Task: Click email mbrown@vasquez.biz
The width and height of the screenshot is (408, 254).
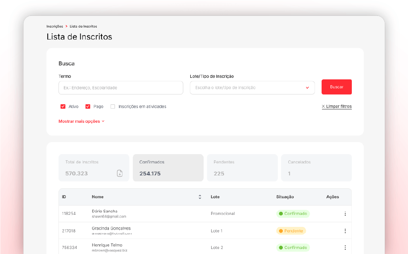Action: [x=110, y=251]
